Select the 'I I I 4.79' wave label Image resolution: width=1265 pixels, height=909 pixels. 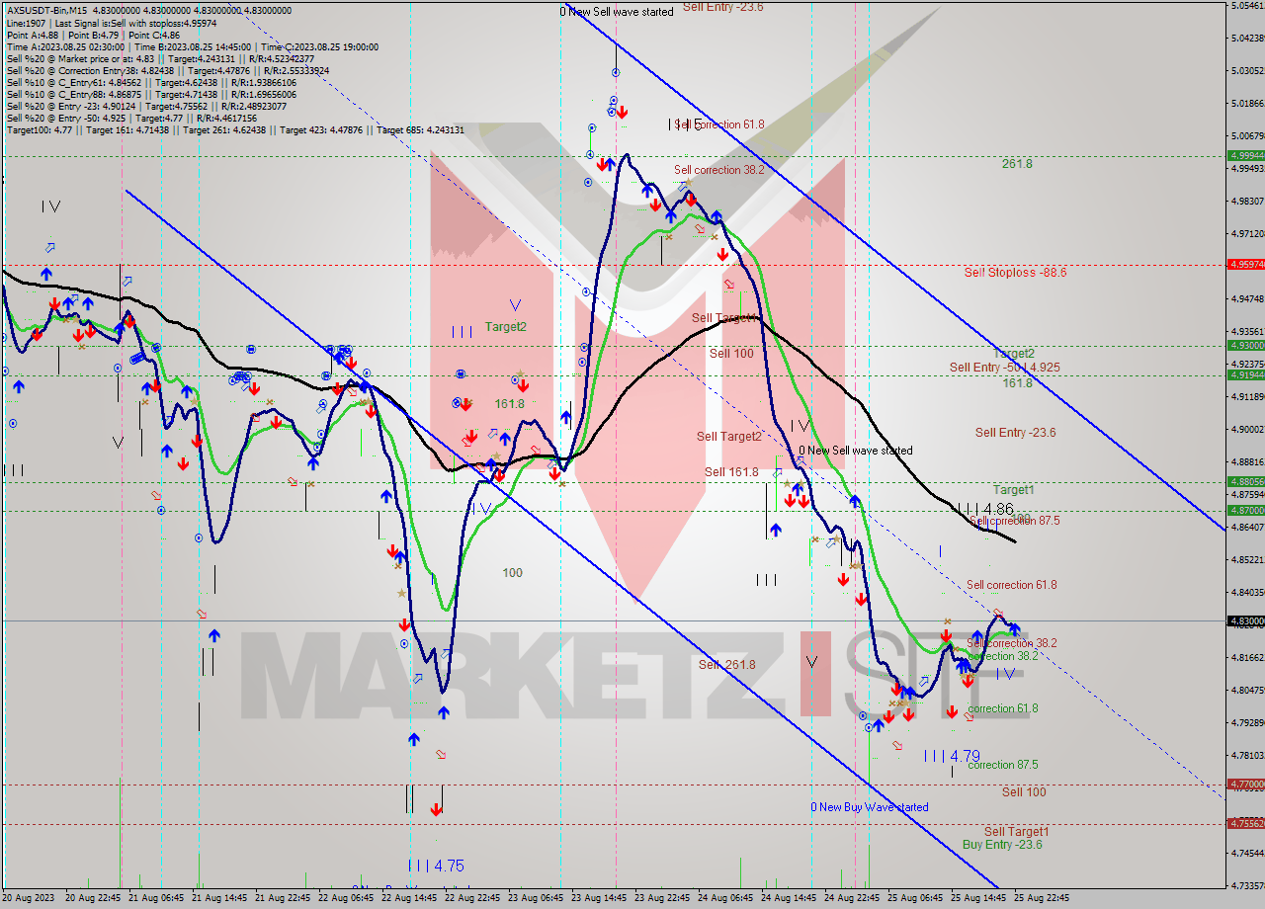pos(952,756)
